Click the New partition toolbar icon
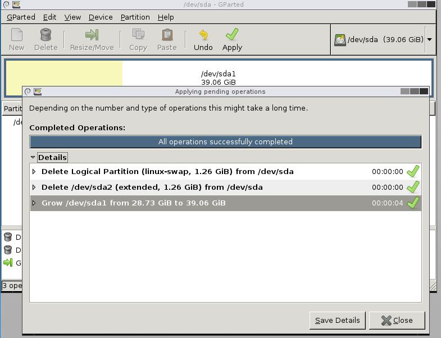 pos(17,35)
